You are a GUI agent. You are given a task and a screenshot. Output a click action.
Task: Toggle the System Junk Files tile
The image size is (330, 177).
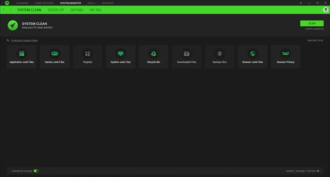[121, 57]
